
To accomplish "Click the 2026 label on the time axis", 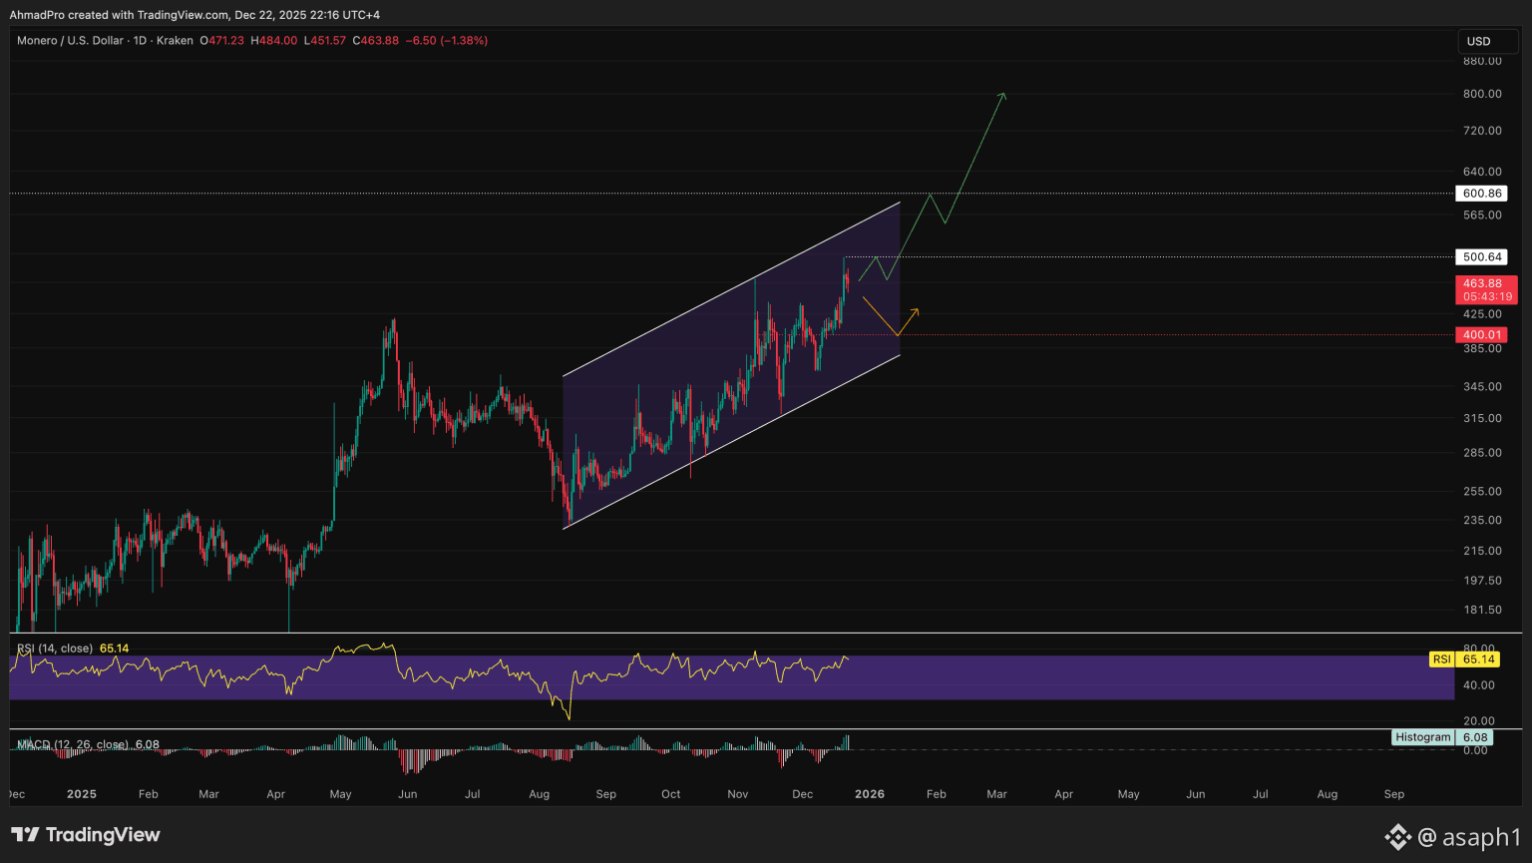I will (870, 794).
